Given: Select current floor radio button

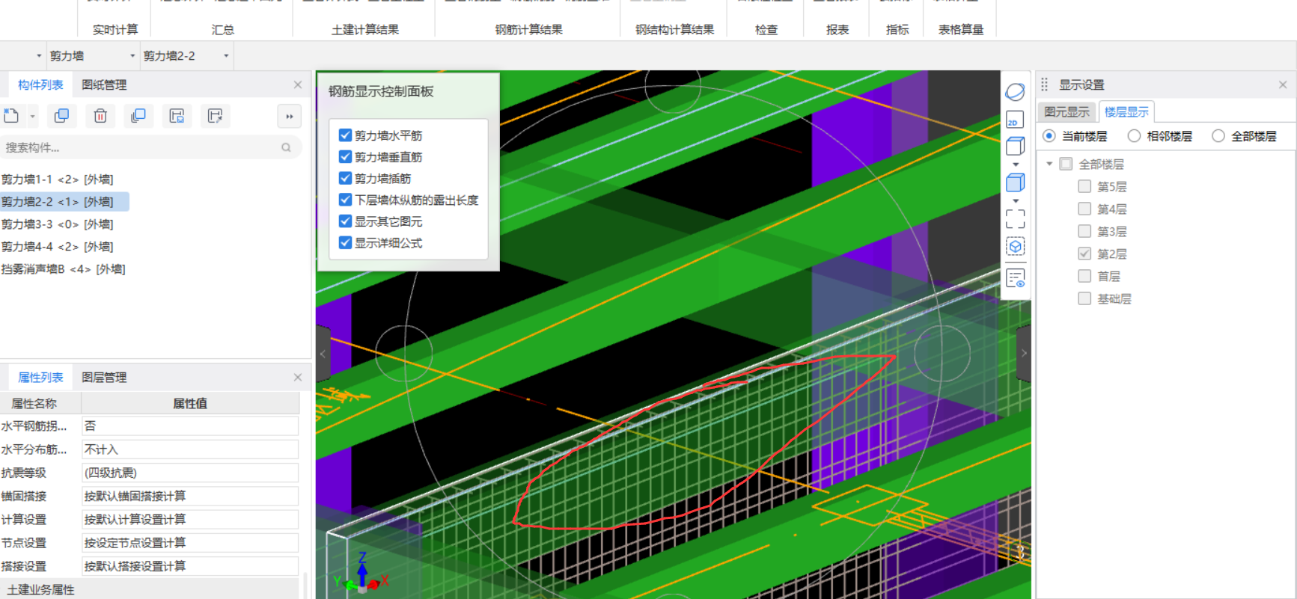Looking at the screenshot, I should 1049,136.
